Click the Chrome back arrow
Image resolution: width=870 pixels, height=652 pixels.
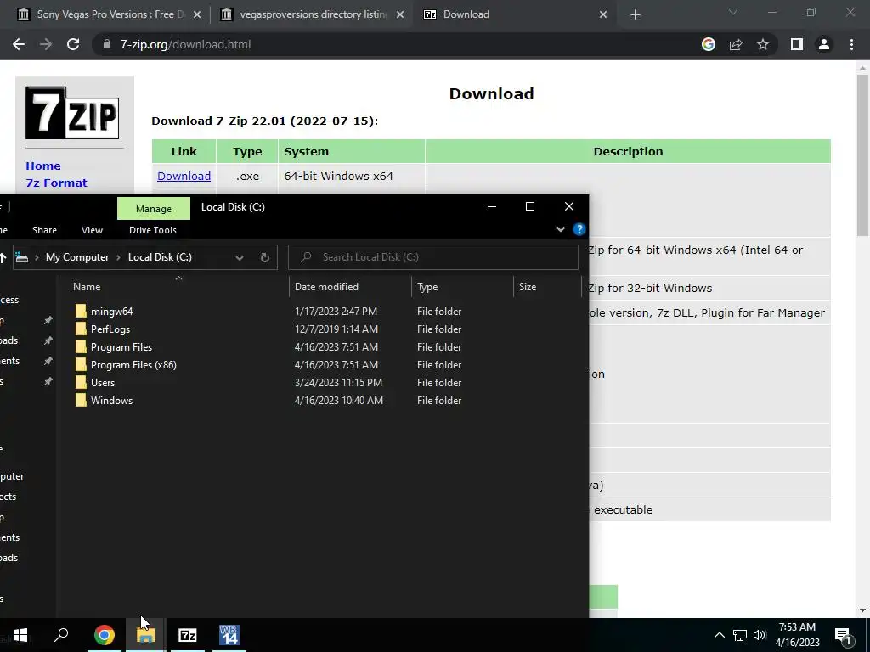[19, 44]
